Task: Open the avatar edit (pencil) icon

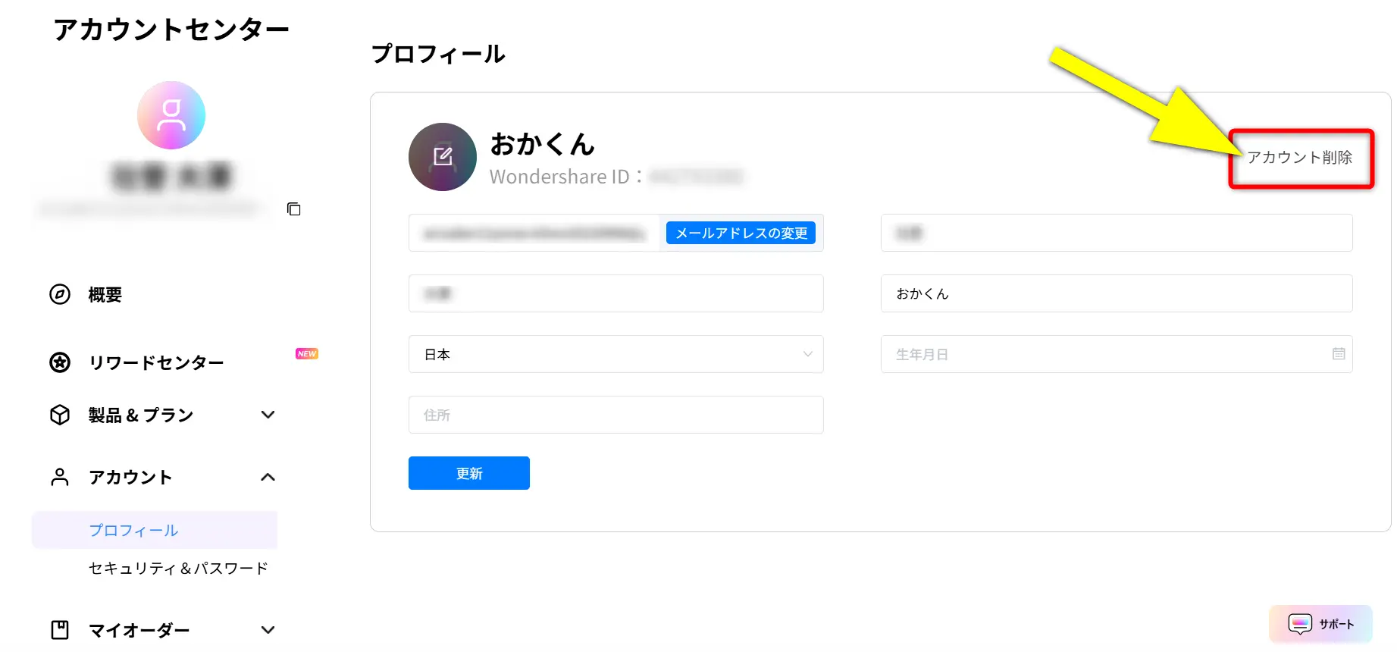Action: [x=442, y=157]
